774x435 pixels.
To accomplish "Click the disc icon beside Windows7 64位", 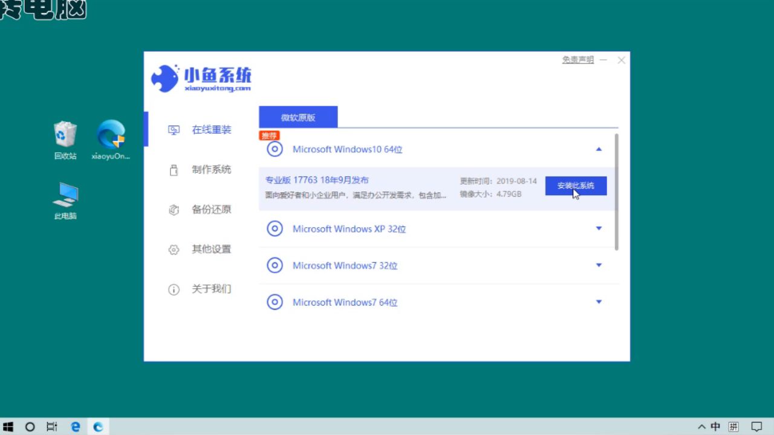I will (x=275, y=302).
